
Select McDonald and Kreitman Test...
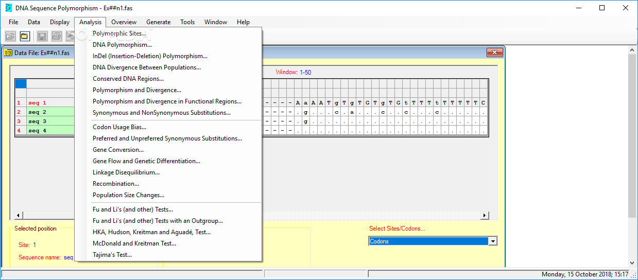click(168, 243)
